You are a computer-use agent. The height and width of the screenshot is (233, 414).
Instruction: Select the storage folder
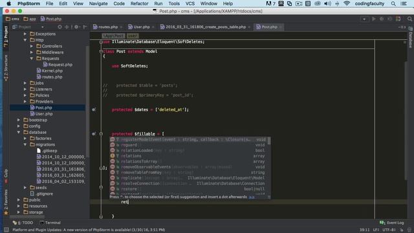pos(33,212)
